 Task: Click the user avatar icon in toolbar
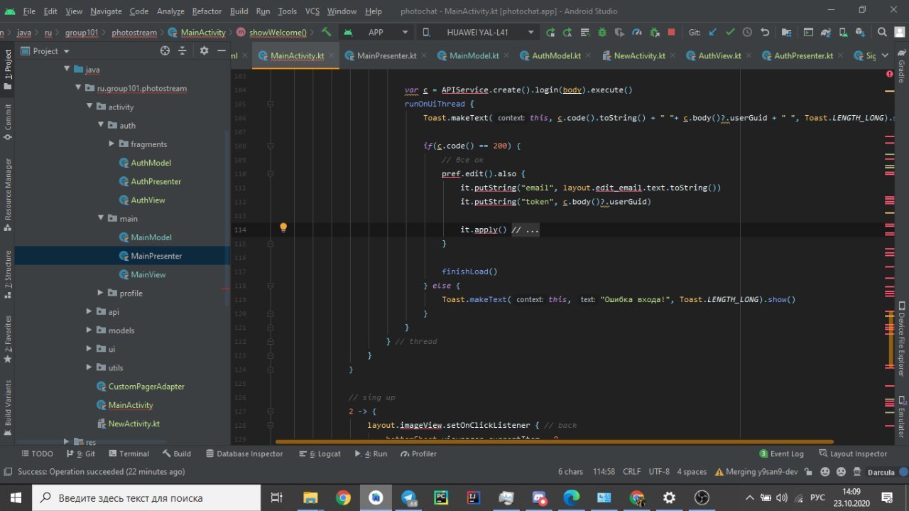click(x=900, y=32)
